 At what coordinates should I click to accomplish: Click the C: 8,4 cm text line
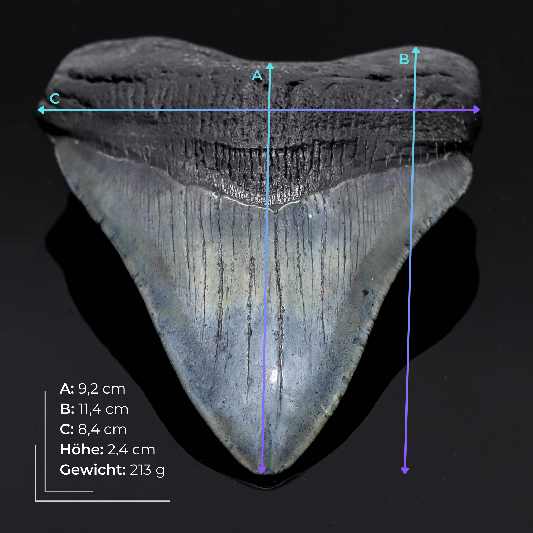tap(93, 429)
